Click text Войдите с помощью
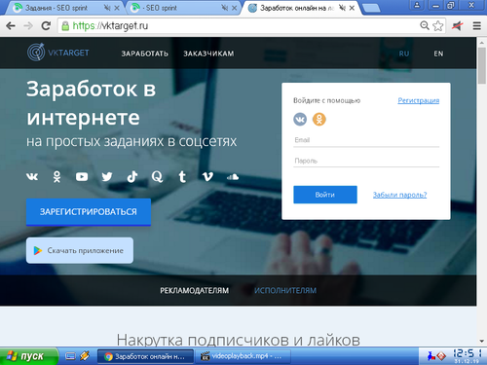 (x=327, y=100)
